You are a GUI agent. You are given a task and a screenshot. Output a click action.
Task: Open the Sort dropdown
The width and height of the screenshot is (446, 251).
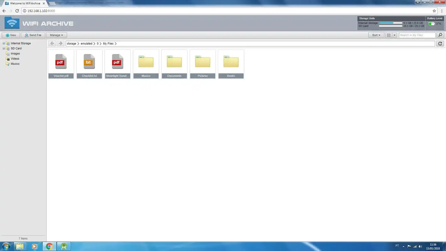(x=376, y=35)
